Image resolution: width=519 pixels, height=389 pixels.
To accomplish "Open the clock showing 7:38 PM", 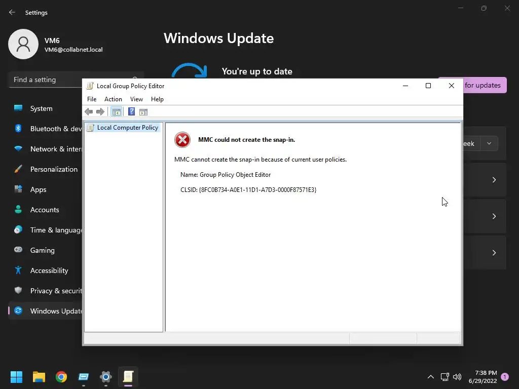I will [483, 377].
